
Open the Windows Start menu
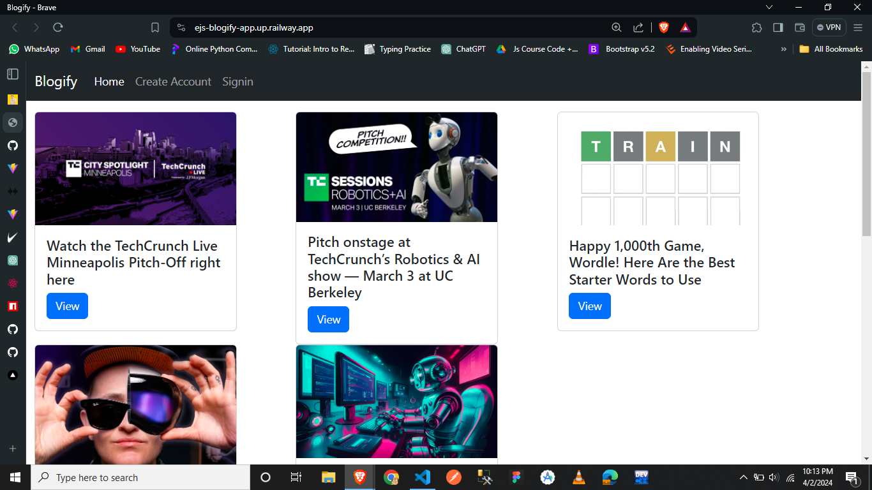pyautogui.click(x=15, y=477)
